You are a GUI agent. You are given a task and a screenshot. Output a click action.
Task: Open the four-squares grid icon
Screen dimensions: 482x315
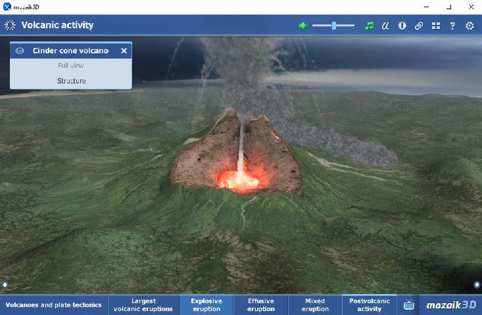[435, 26]
